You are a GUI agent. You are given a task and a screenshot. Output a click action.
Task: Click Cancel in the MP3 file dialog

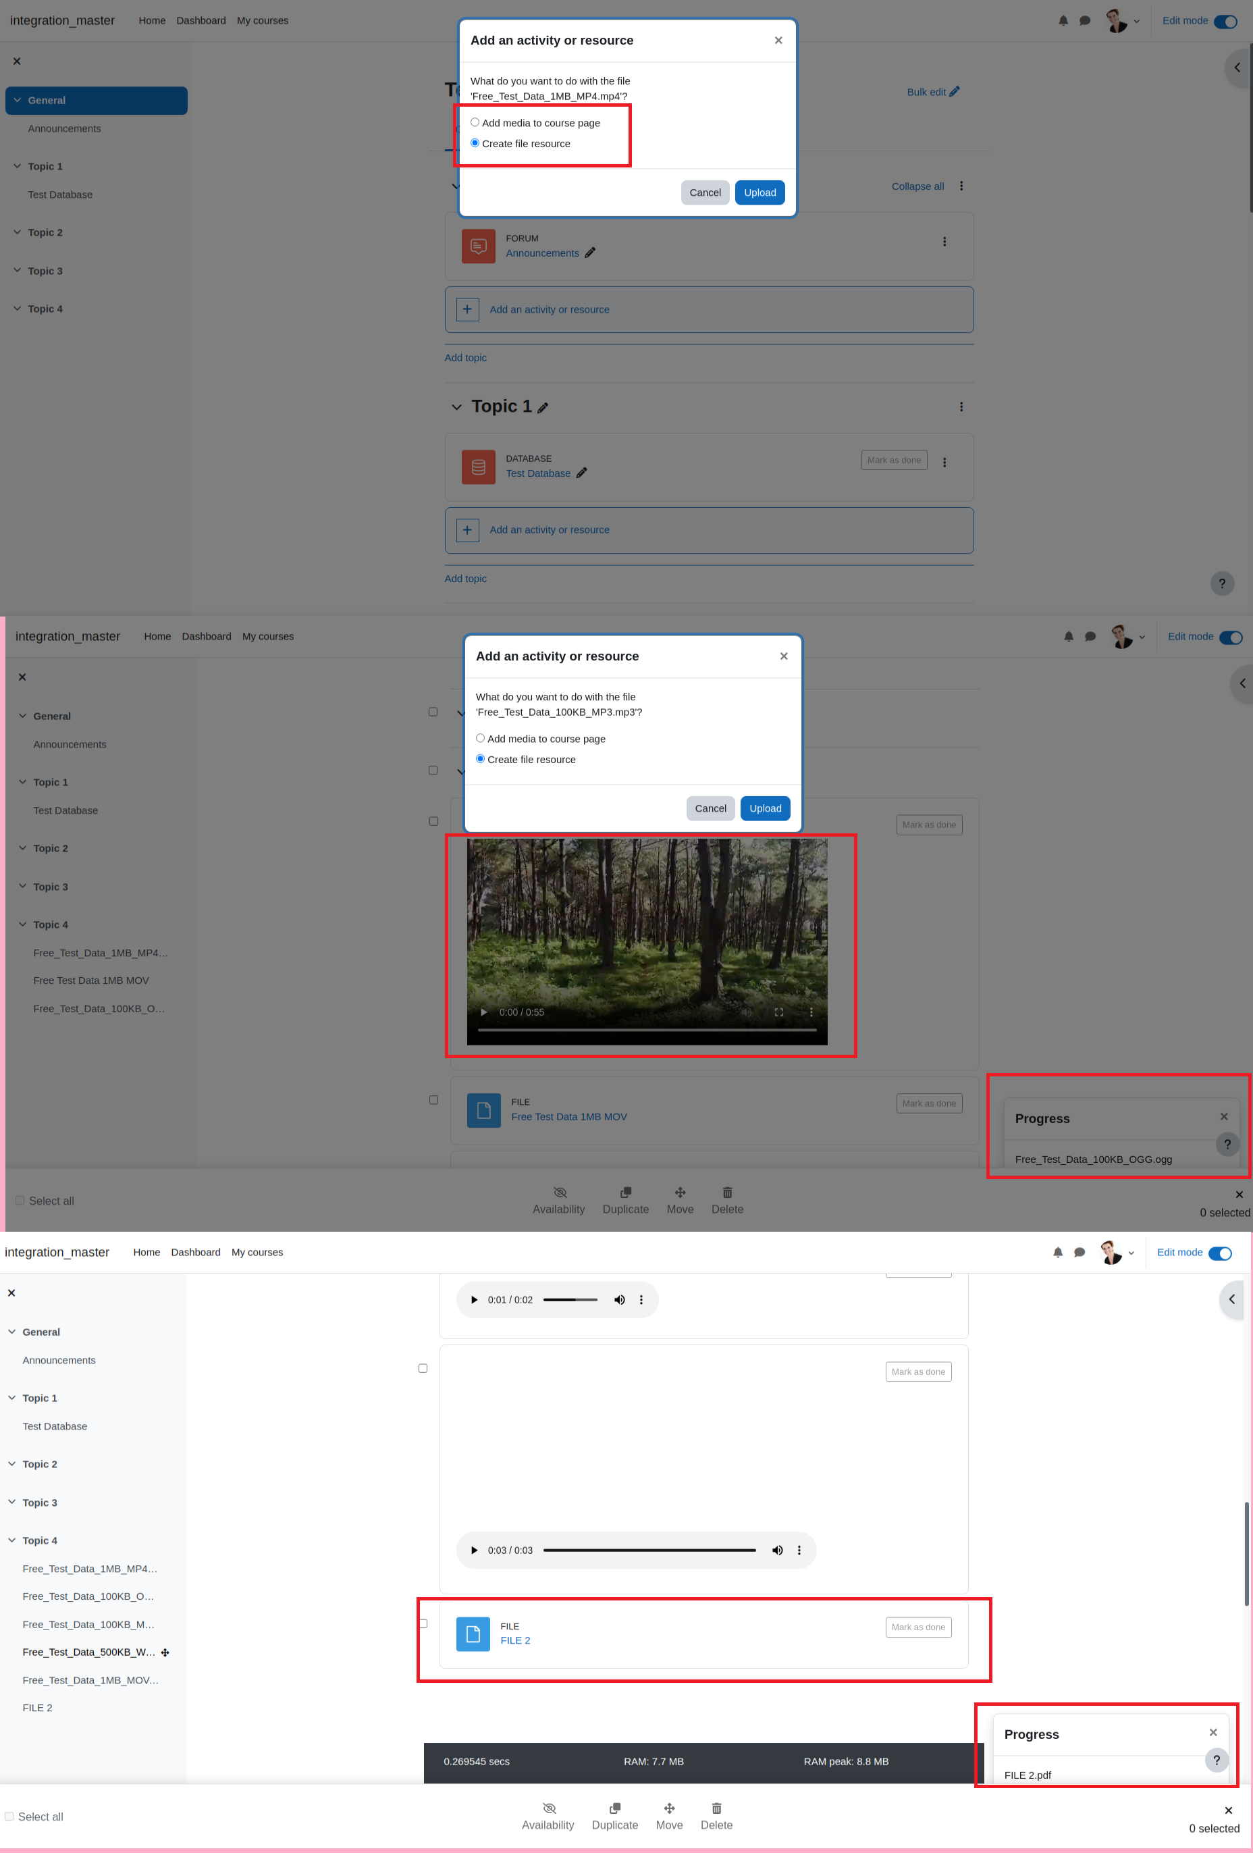[x=710, y=808]
